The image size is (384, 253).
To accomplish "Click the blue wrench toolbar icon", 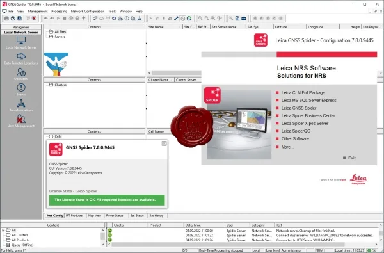I will click(x=176, y=19).
